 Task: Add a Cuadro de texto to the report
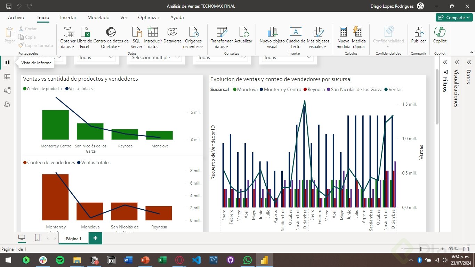[296, 32]
